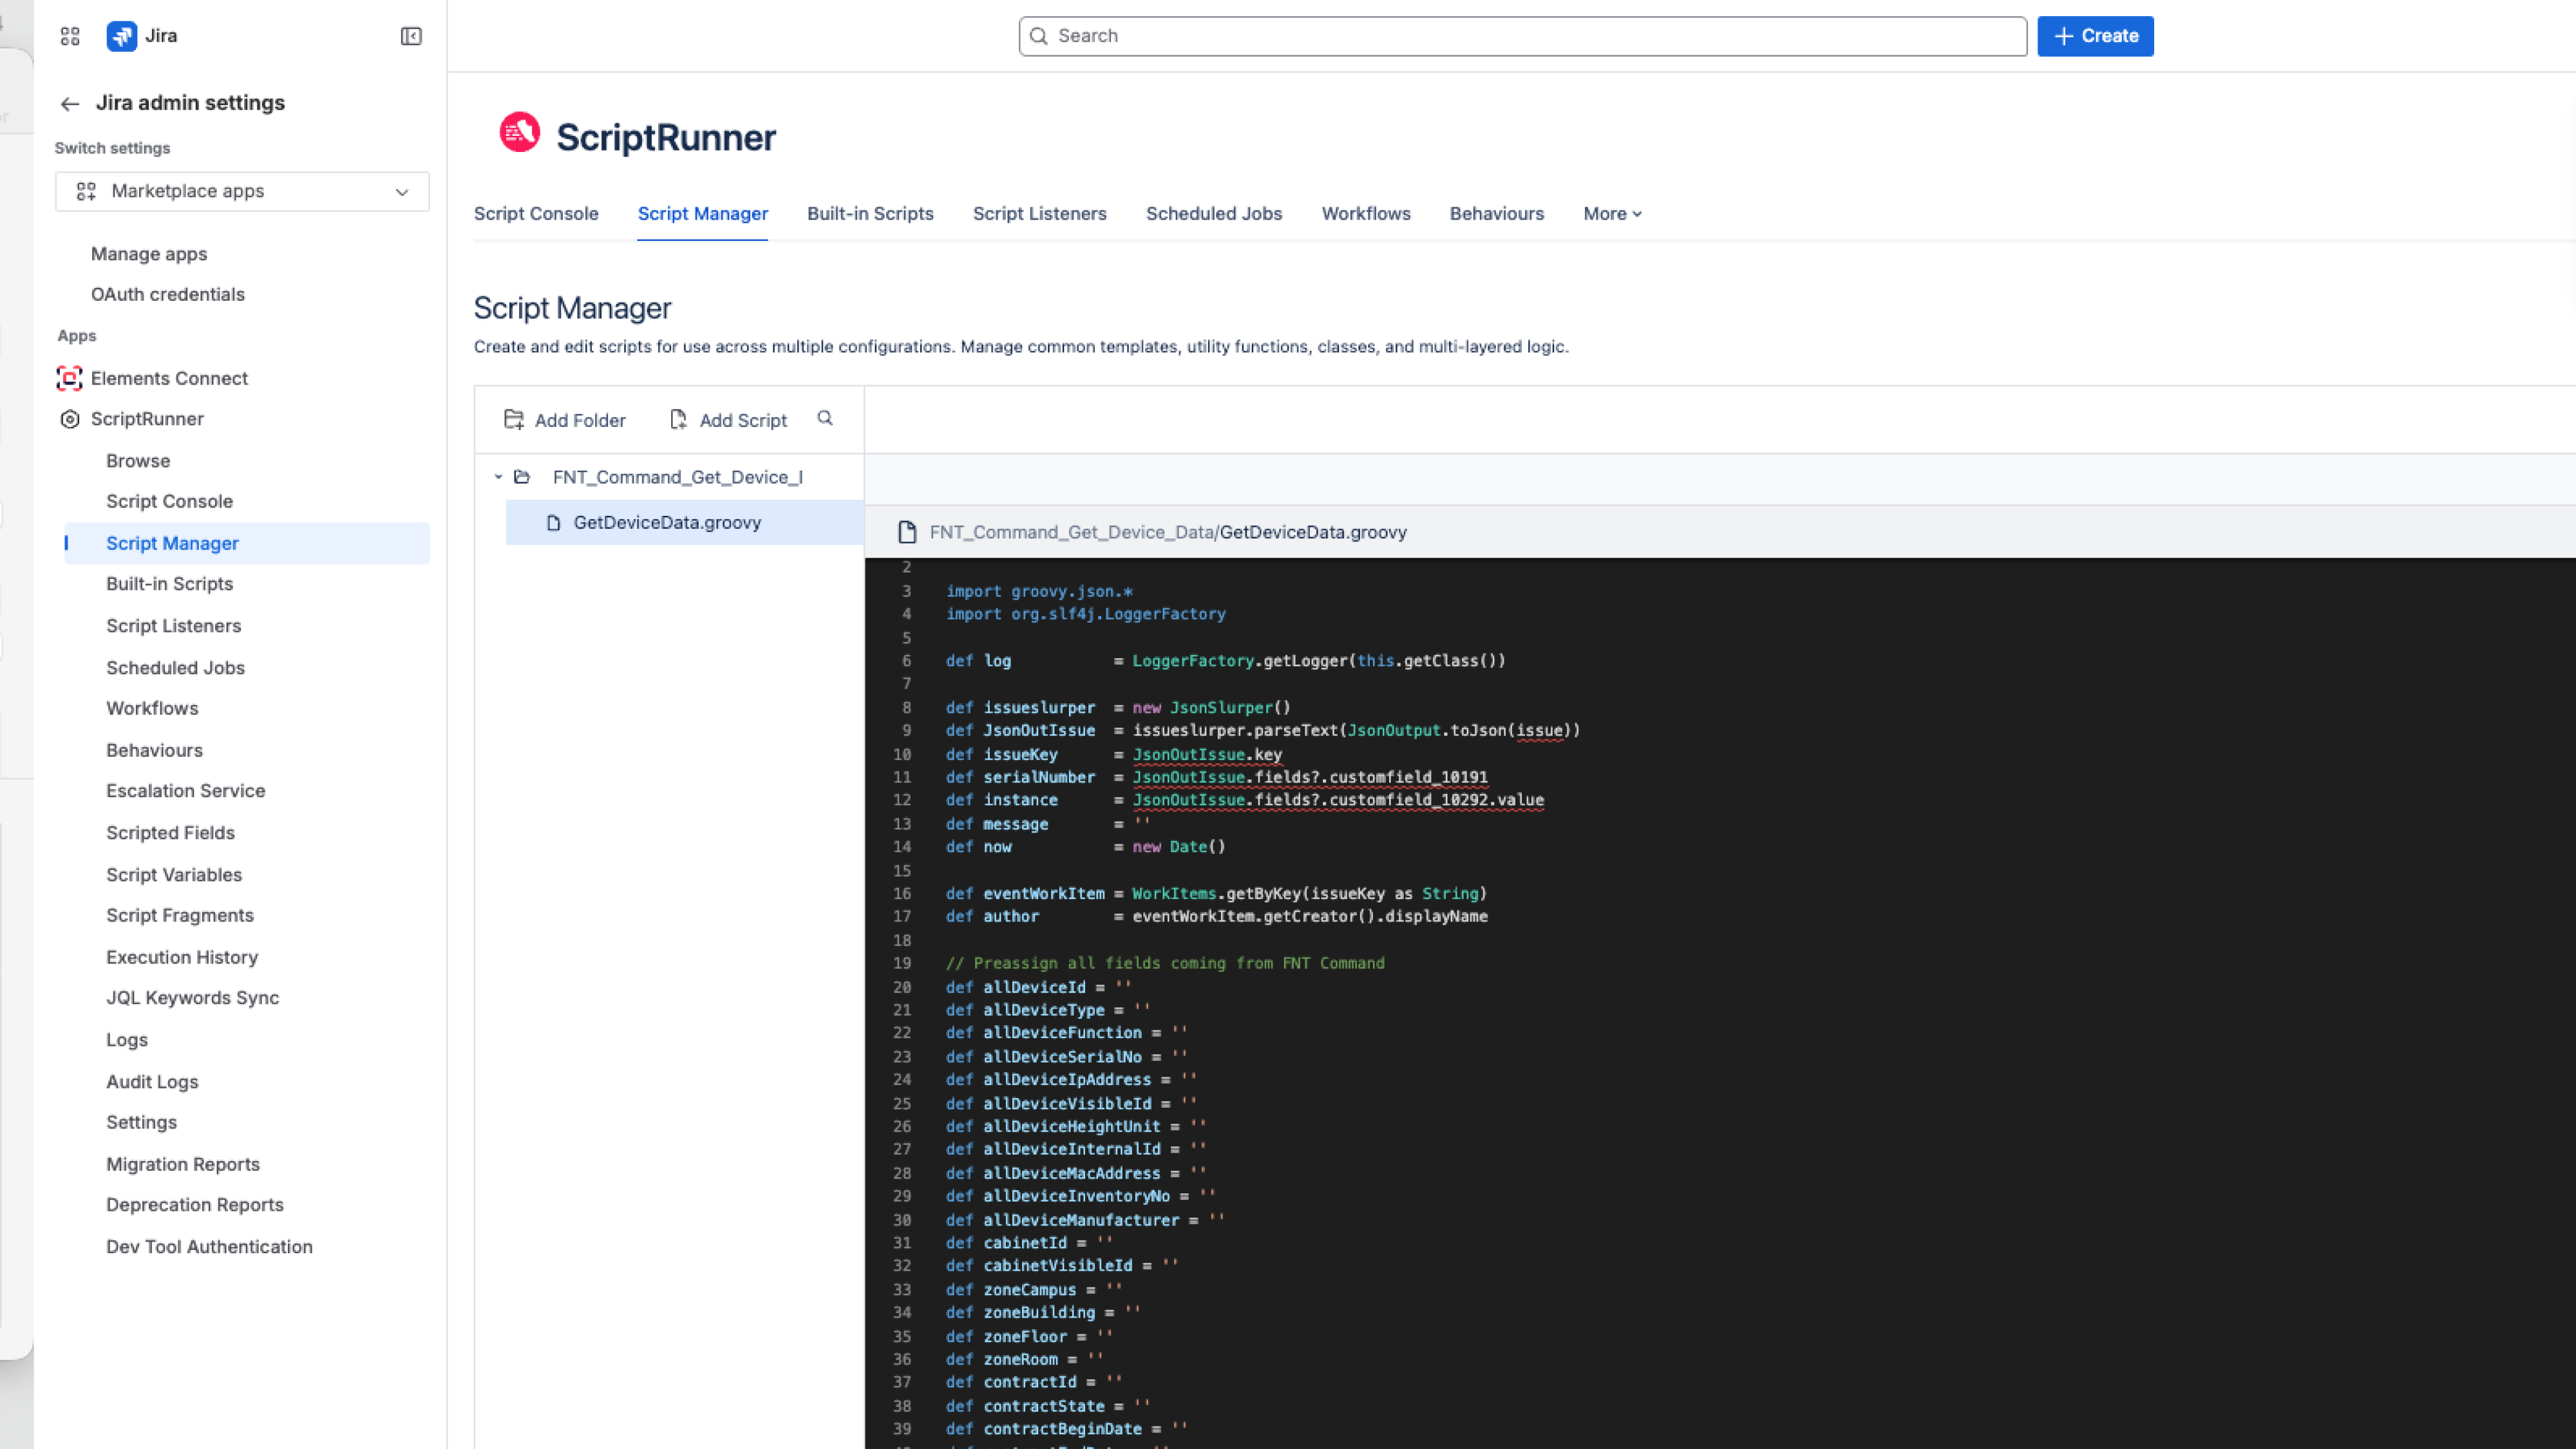Click the Create button
This screenshot has height=1449, width=2576.
[2095, 36]
